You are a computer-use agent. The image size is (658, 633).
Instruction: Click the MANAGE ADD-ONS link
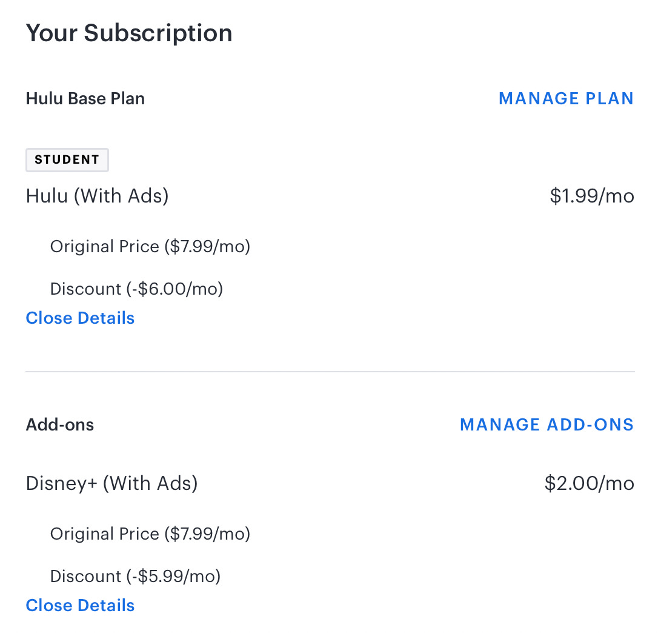coord(546,424)
